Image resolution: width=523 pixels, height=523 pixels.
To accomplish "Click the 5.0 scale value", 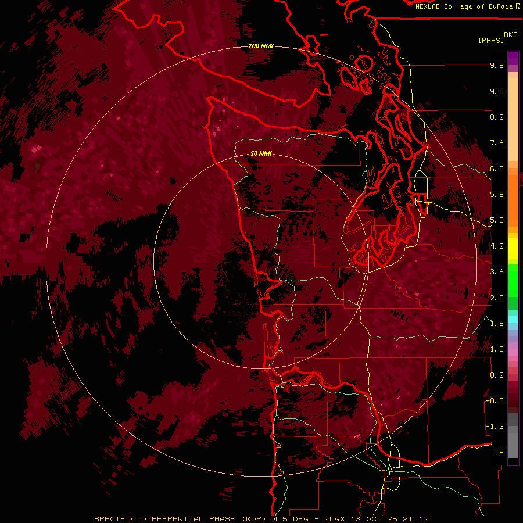I will click(x=497, y=220).
